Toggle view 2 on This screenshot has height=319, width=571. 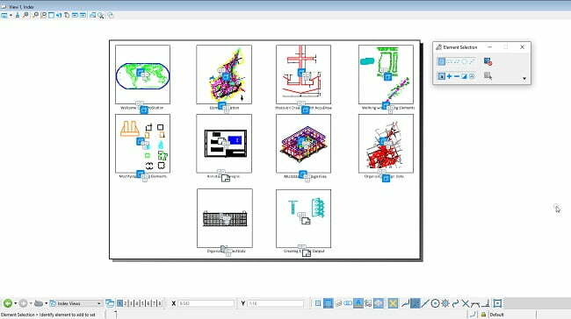coord(126,303)
